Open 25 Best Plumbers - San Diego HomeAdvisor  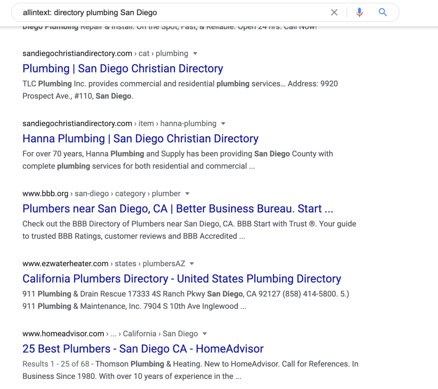tap(143, 349)
